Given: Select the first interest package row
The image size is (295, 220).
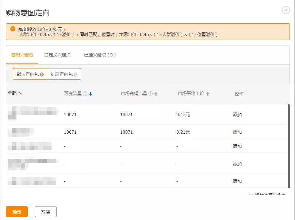Looking at the screenshot, I should tap(33, 113).
